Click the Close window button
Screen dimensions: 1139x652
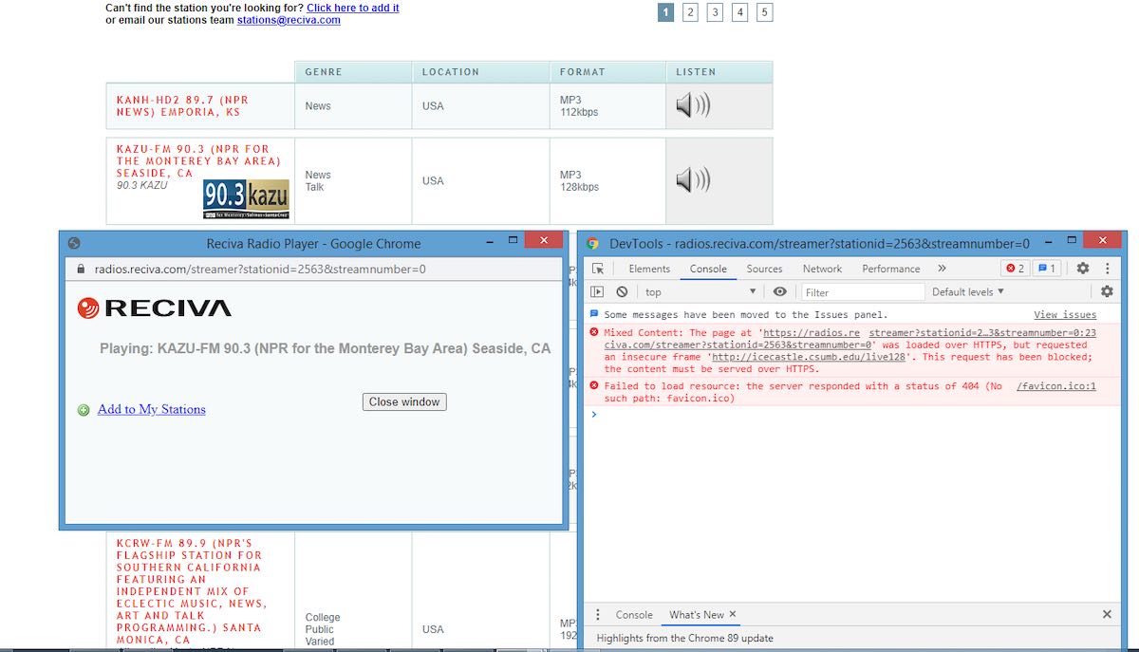coord(404,401)
